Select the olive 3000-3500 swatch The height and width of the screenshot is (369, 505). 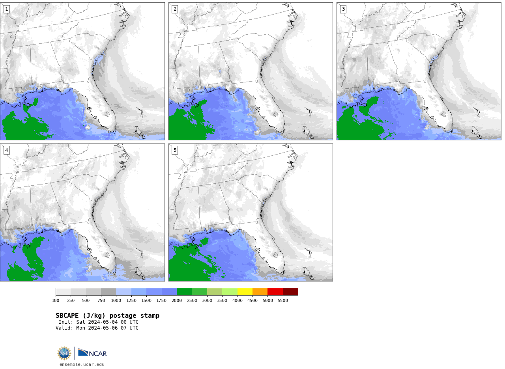[x=215, y=292]
